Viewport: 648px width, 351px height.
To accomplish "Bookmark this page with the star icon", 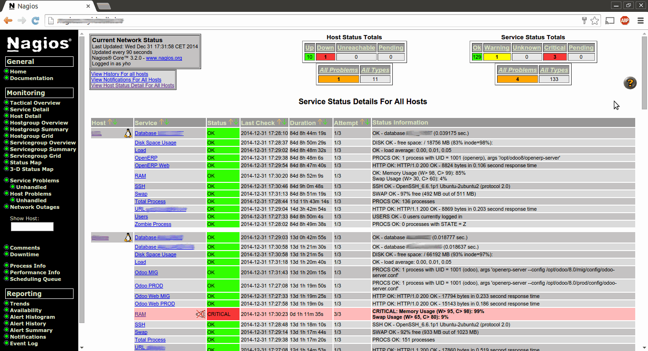I will tap(594, 20).
